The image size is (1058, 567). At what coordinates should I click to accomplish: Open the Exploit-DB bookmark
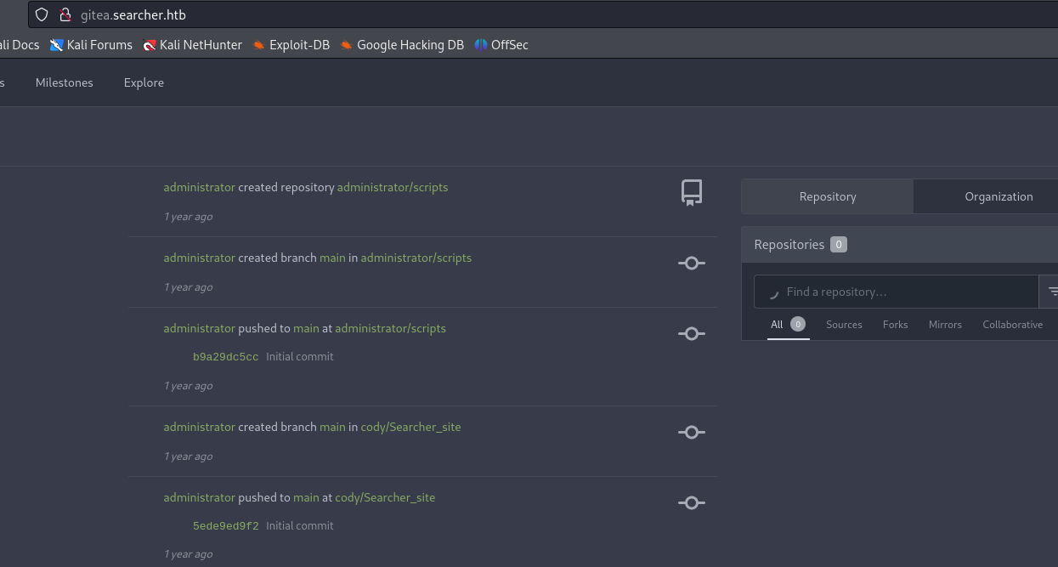click(x=291, y=45)
